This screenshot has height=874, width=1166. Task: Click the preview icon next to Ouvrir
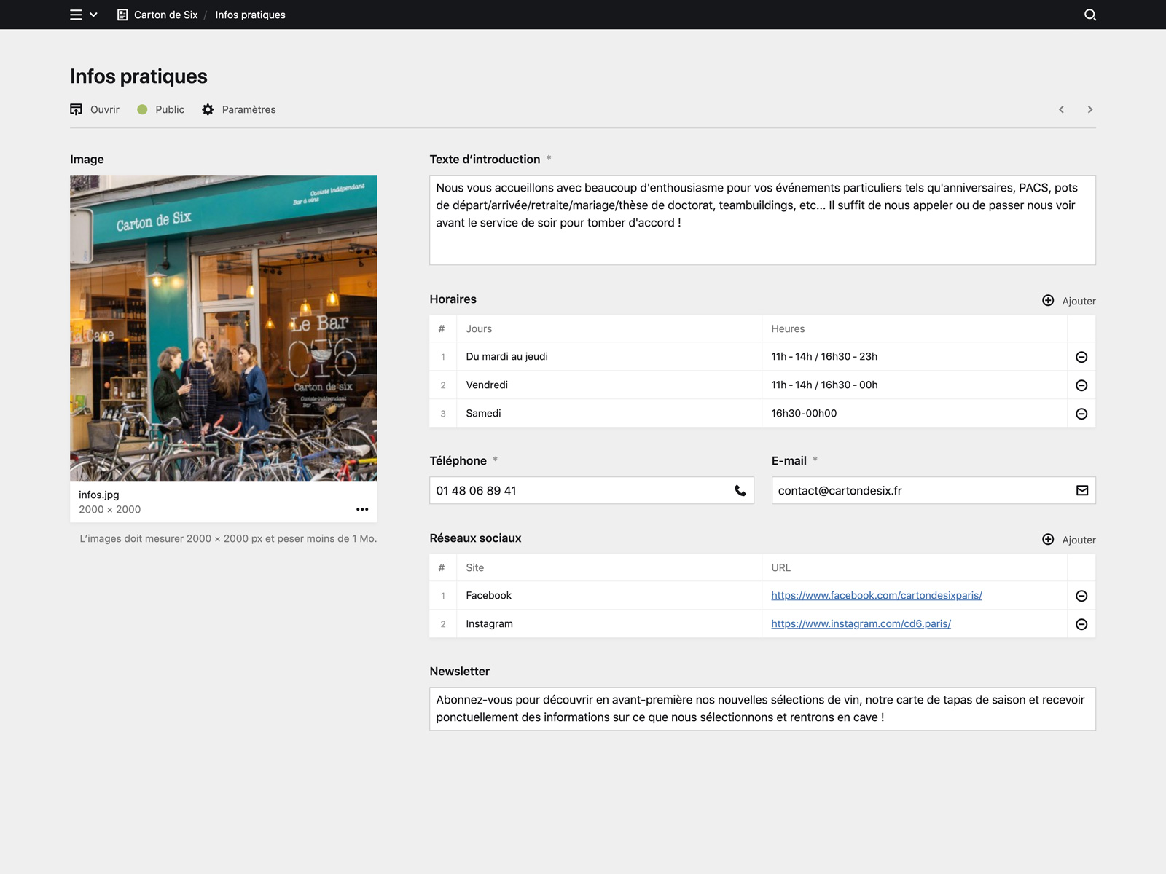pos(77,109)
